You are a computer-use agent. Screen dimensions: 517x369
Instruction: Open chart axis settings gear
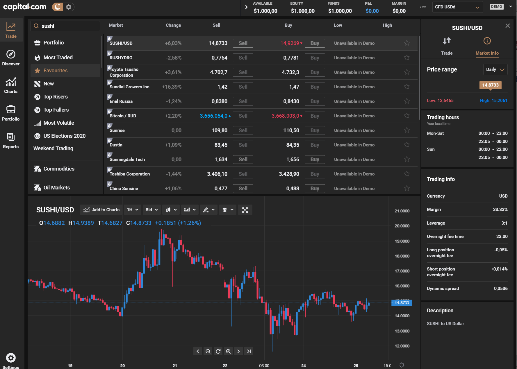click(x=402, y=365)
